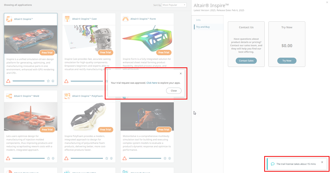Click the Try Now card heading
This screenshot has width=330, height=173.
point(287,27)
